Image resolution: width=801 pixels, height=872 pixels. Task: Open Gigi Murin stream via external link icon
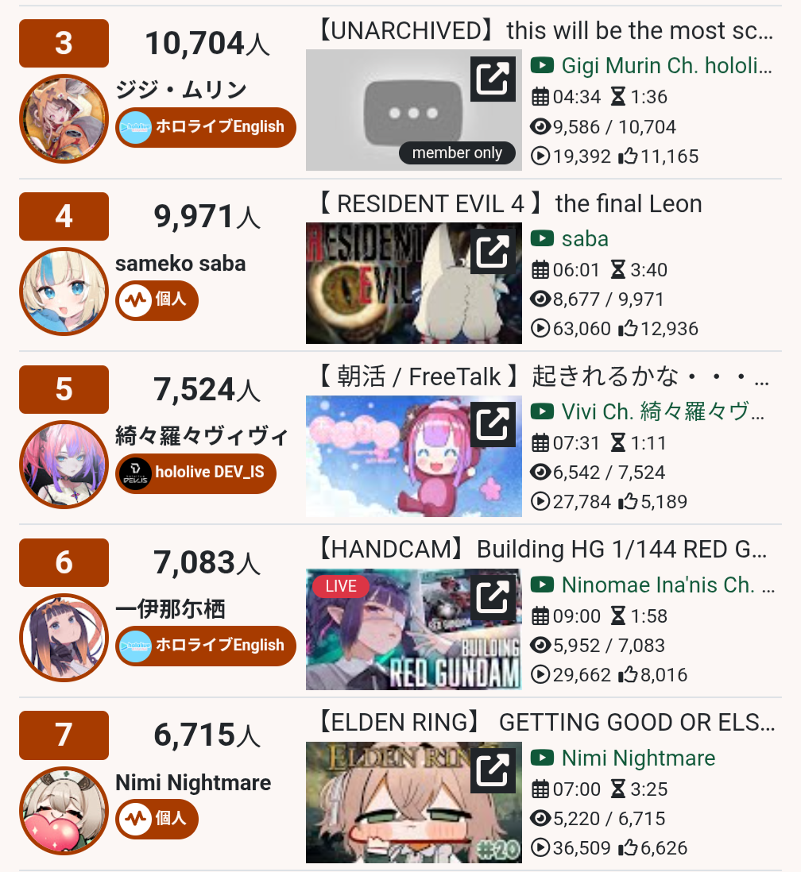click(x=493, y=79)
